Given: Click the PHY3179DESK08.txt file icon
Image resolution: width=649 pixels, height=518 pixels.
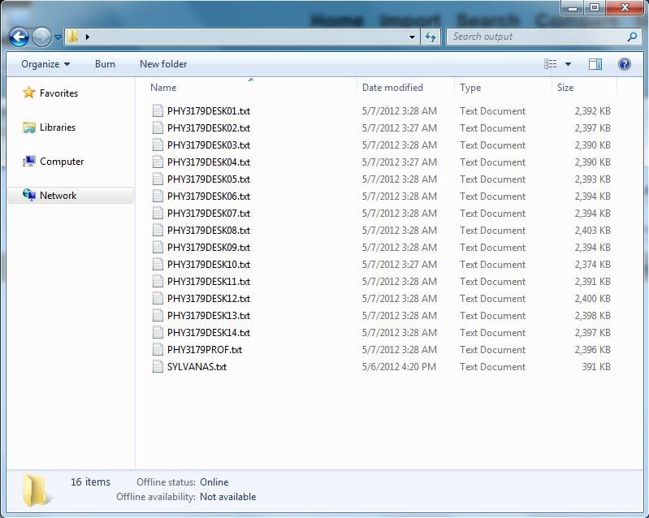Looking at the screenshot, I should (x=158, y=230).
